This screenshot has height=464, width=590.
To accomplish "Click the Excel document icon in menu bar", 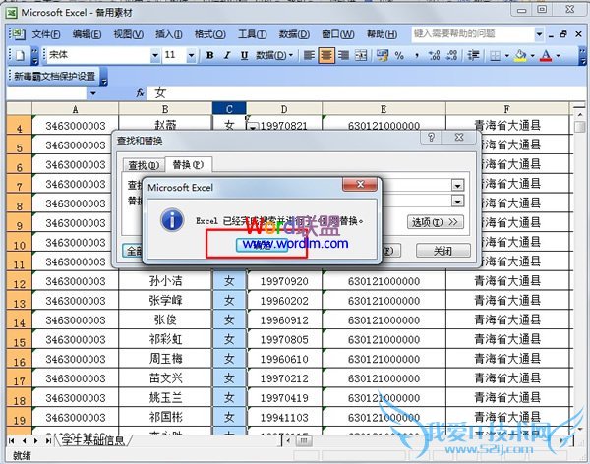I will pos(17,34).
